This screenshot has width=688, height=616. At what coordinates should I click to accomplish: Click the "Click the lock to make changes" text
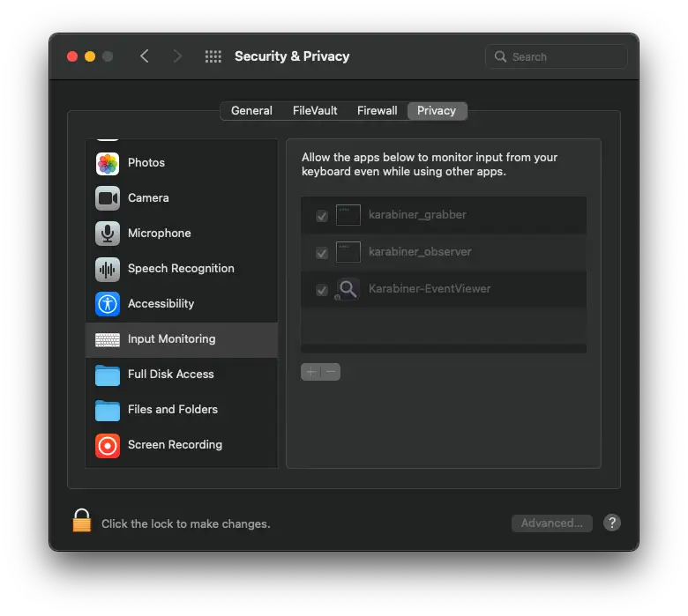point(185,524)
